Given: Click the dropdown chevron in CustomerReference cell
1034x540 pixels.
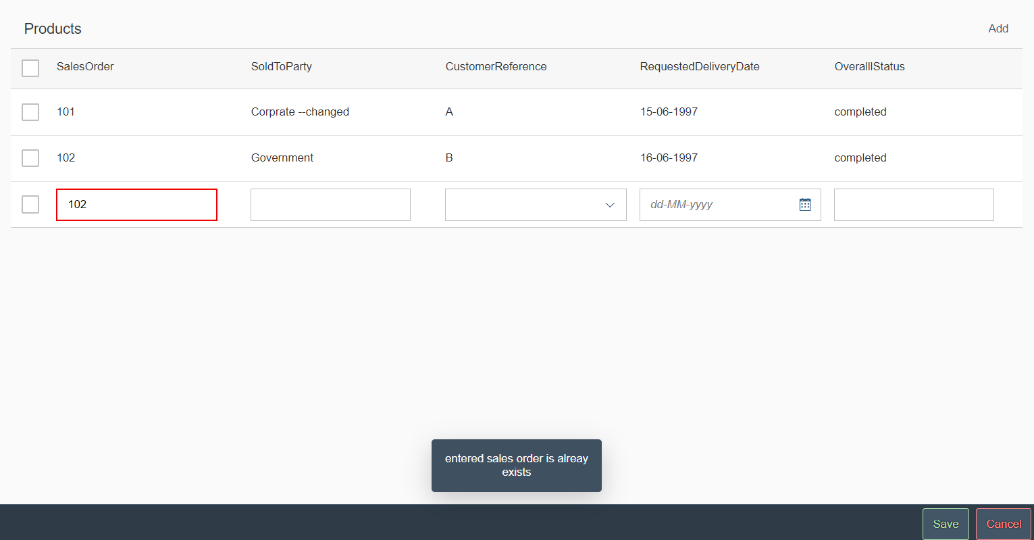Looking at the screenshot, I should point(610,204).
